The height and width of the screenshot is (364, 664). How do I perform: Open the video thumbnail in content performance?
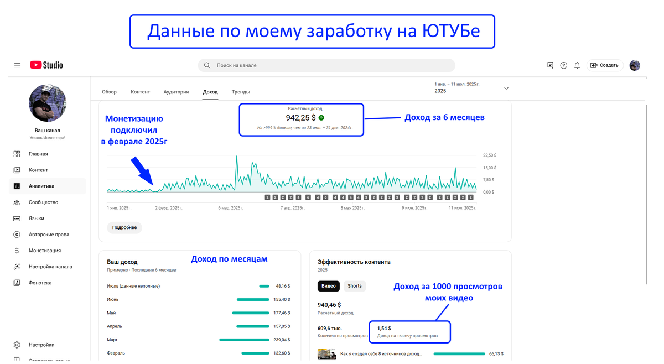click(326, 353)
